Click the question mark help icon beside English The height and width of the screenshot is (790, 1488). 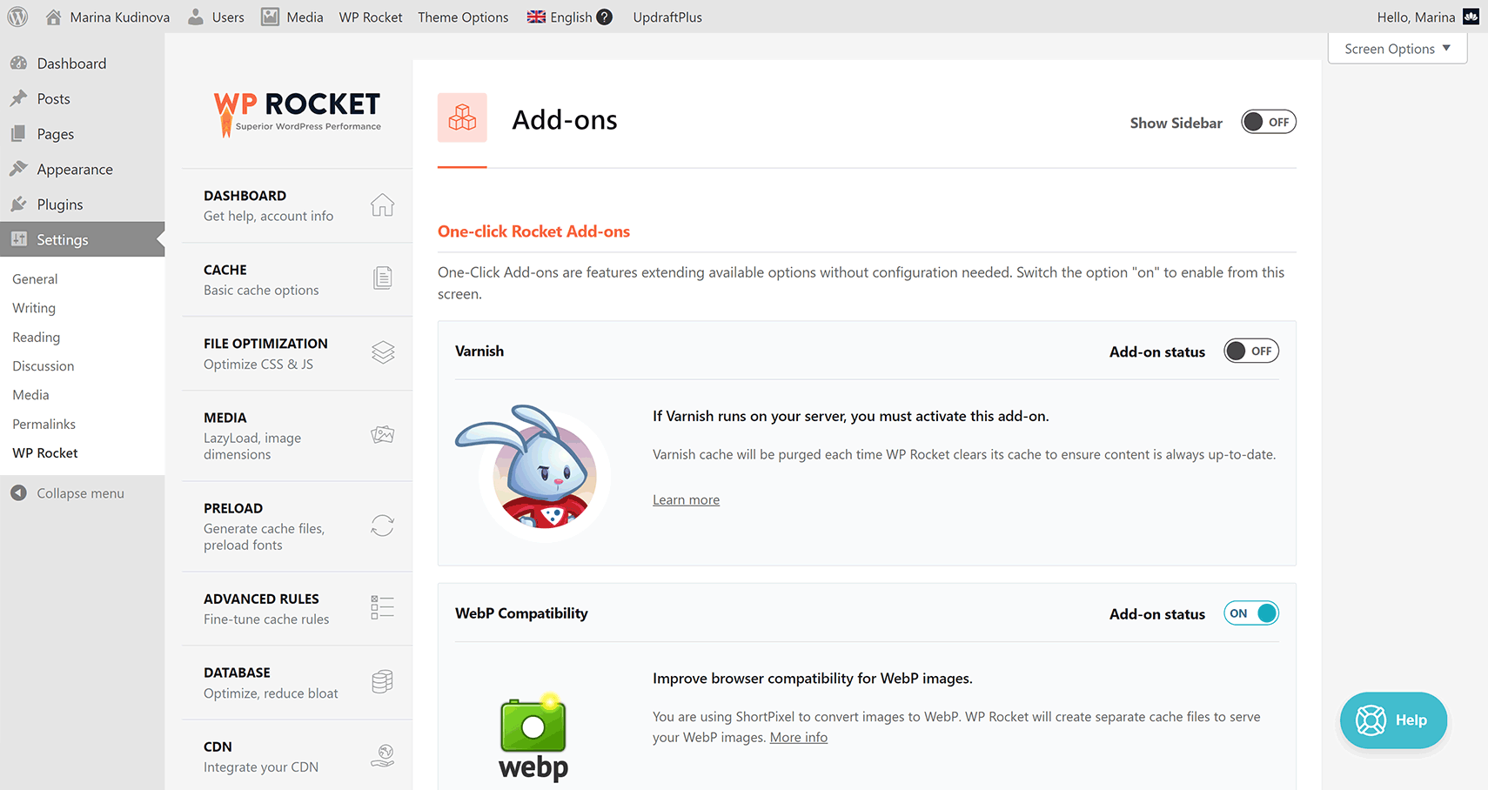[604, 17]
